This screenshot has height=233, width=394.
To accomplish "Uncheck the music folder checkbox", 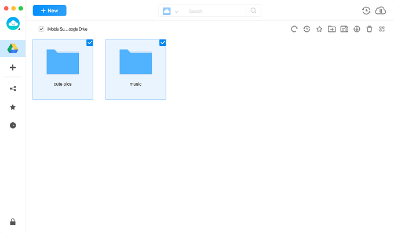I will (x=163, y=42).
